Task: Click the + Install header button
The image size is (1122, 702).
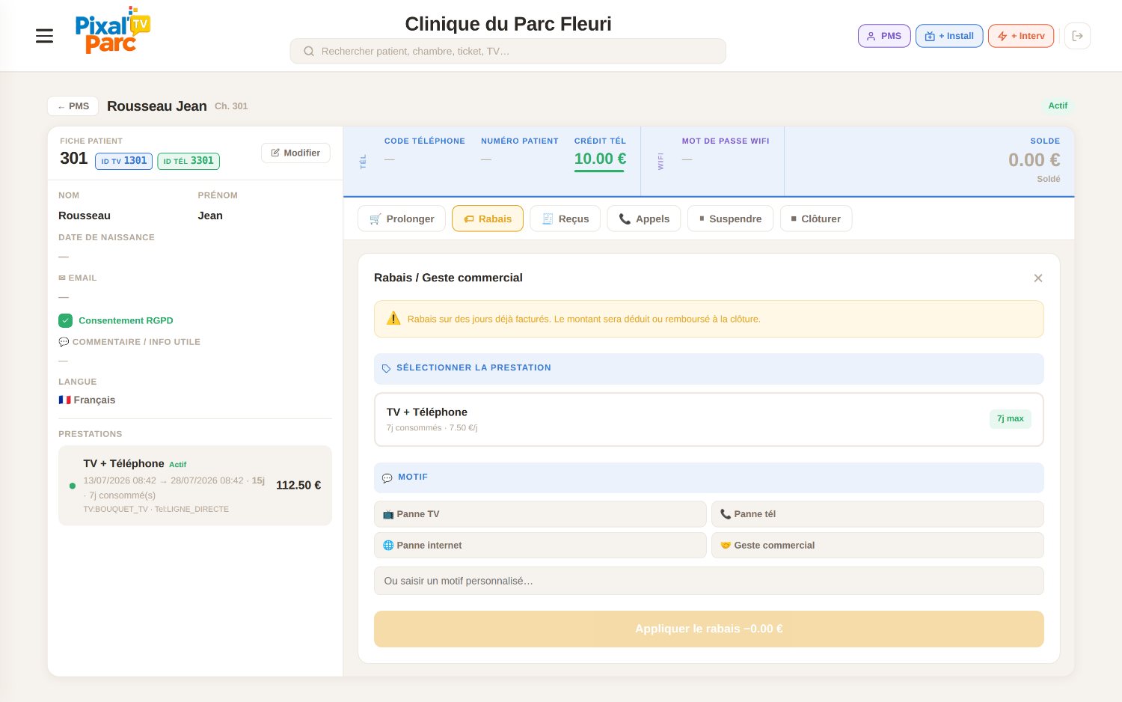Action: [x=949, y=36]
